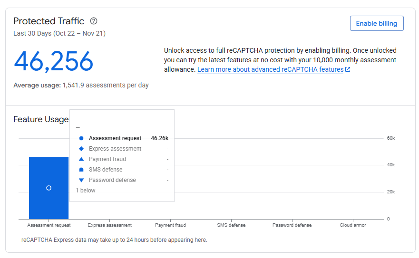Image resolution: width=419 pixels, height=258 pixels.
Task: Click the Enable billing button
Action: [x=377, y=23]
